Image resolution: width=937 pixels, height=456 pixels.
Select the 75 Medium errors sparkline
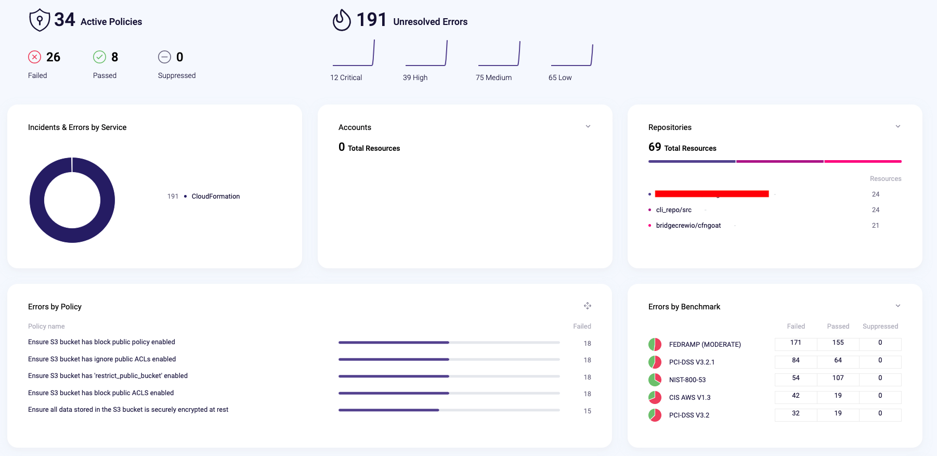pos(499,53)
